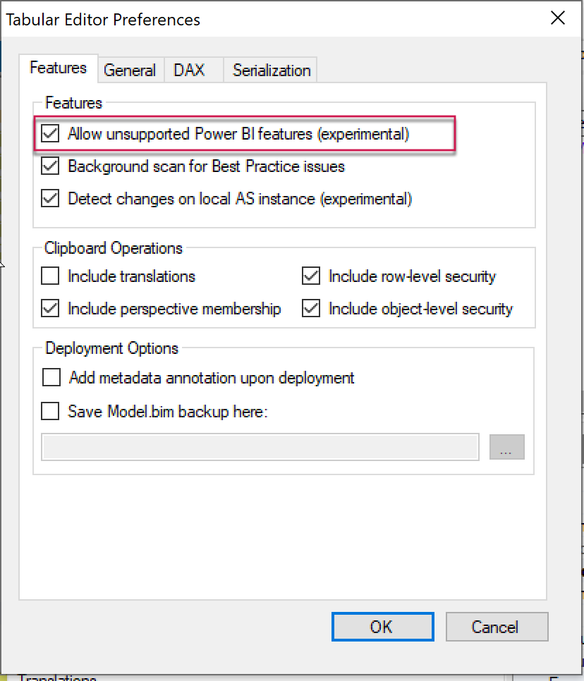Switch to the General tab
The height and width of the screenshot is (681, 584).
(x=130, y=70)
